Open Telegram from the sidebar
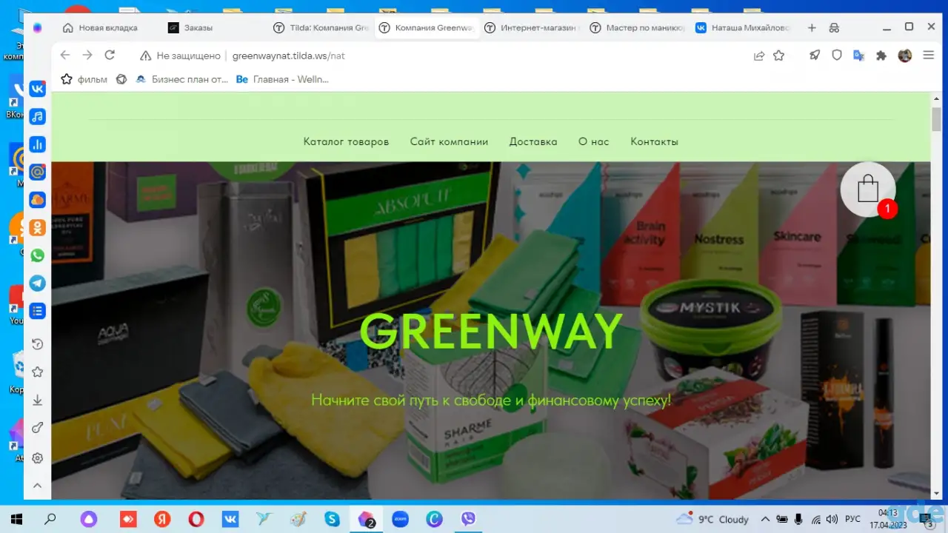This screenshot has height=533, width=948. [37, 284]
